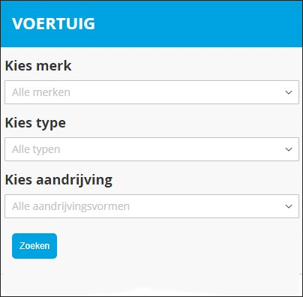Click the VOERTUIG header title

click(53, 24)
